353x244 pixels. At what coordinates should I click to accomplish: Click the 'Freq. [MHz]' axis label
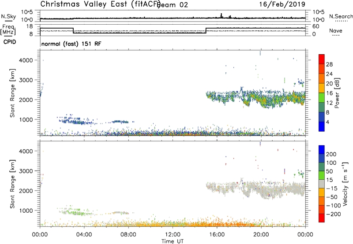point(8,30)
